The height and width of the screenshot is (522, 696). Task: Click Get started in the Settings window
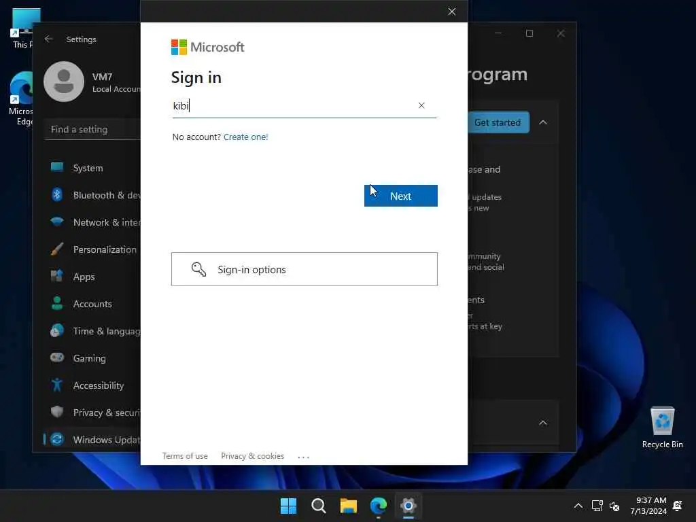[498, 122]
